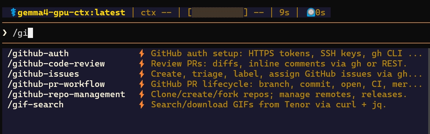Screen dimensions: 430x134
Task: Choose the /gif-search command
Action: [36, 104]
